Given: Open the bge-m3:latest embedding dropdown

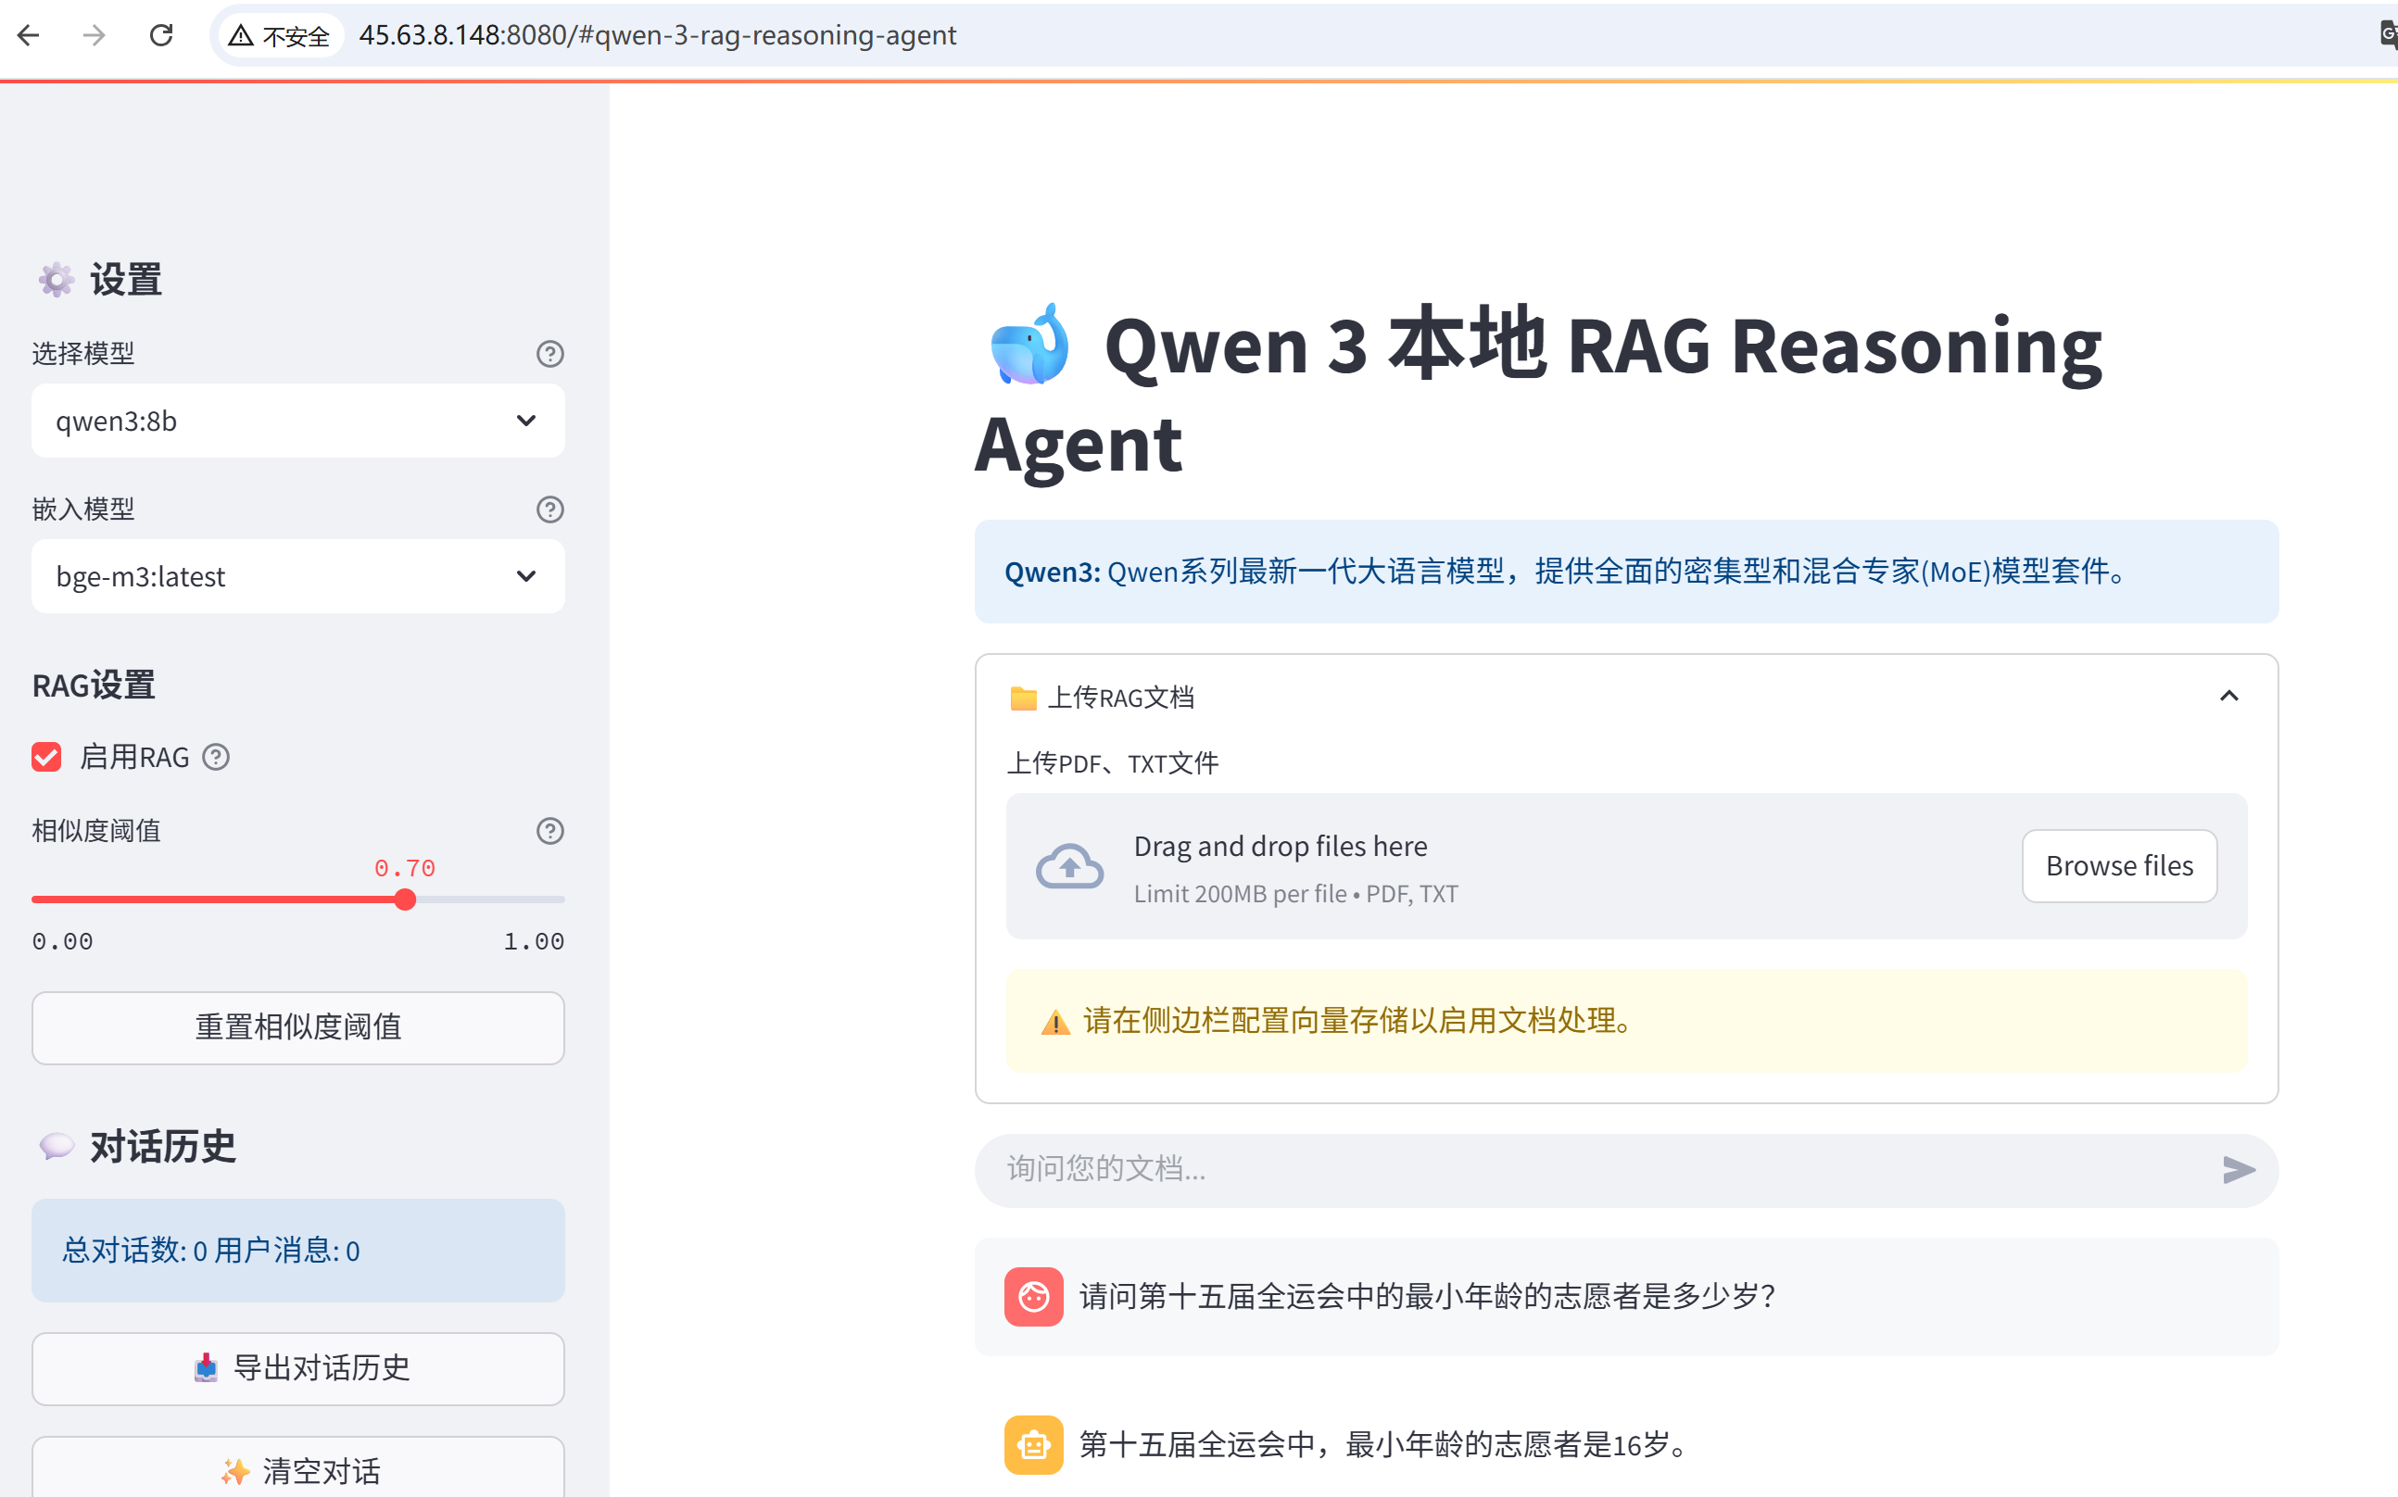Looking at the screenshot, I should (298, 576).
